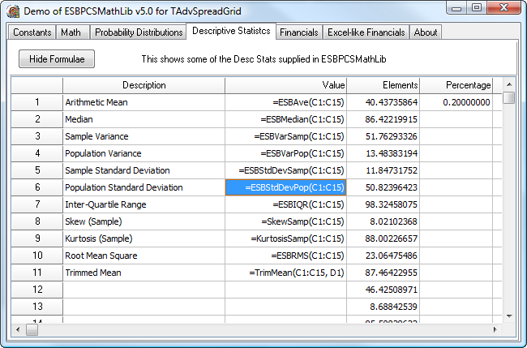Show the About tab
Viewport: 527px width, 348px height.
click(426, 32)
